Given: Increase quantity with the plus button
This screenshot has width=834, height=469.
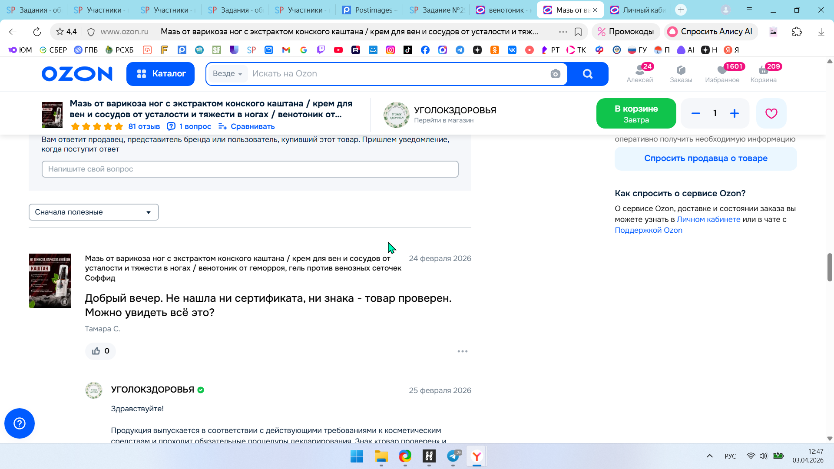Looking at the screenshot, I should 734,113.
